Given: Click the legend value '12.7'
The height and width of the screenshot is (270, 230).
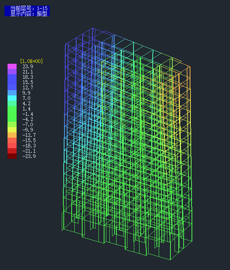Looking at the screenshot, I should [x=28, y=87].
